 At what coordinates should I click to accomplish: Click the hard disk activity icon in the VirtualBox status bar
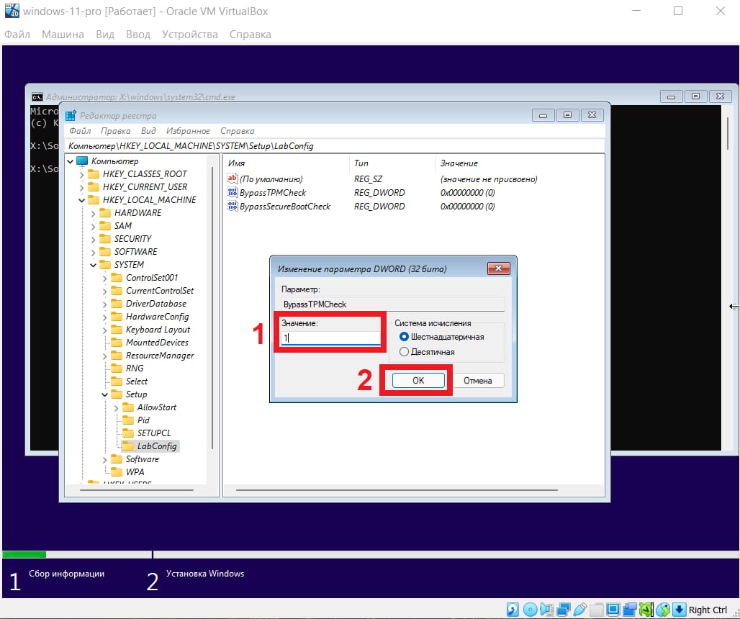point(513,610)
